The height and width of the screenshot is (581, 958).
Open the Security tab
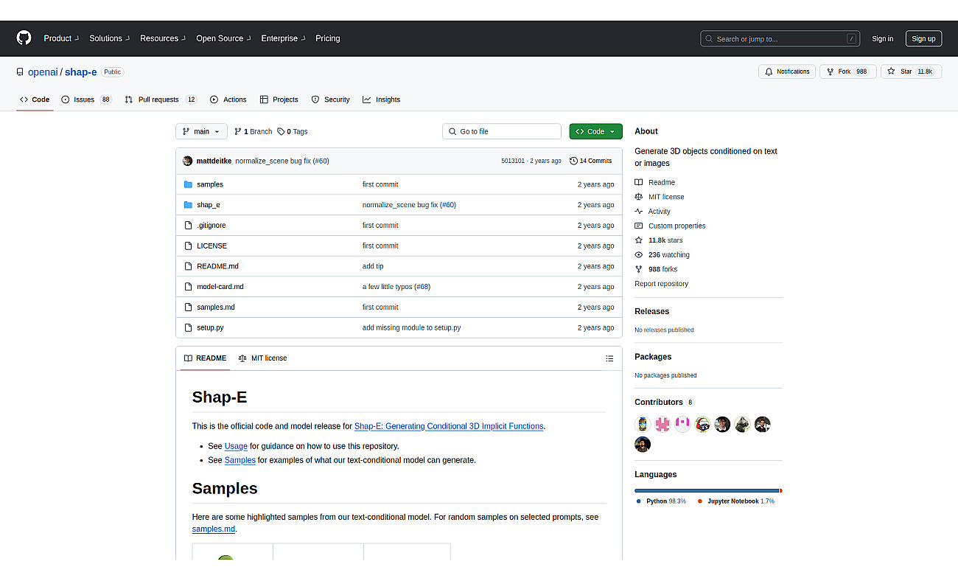pyautogui.click(x=330, y=100)
